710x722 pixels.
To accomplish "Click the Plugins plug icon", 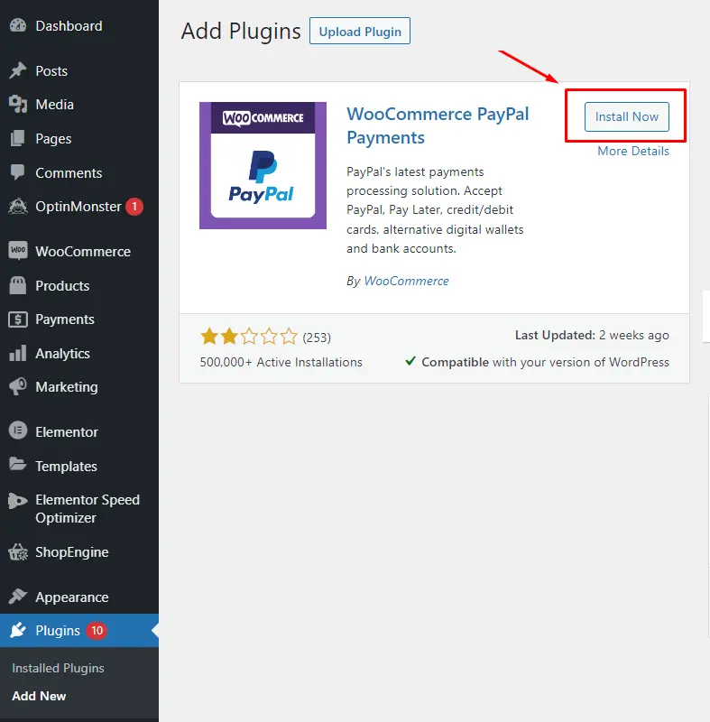I will [18, 630].
